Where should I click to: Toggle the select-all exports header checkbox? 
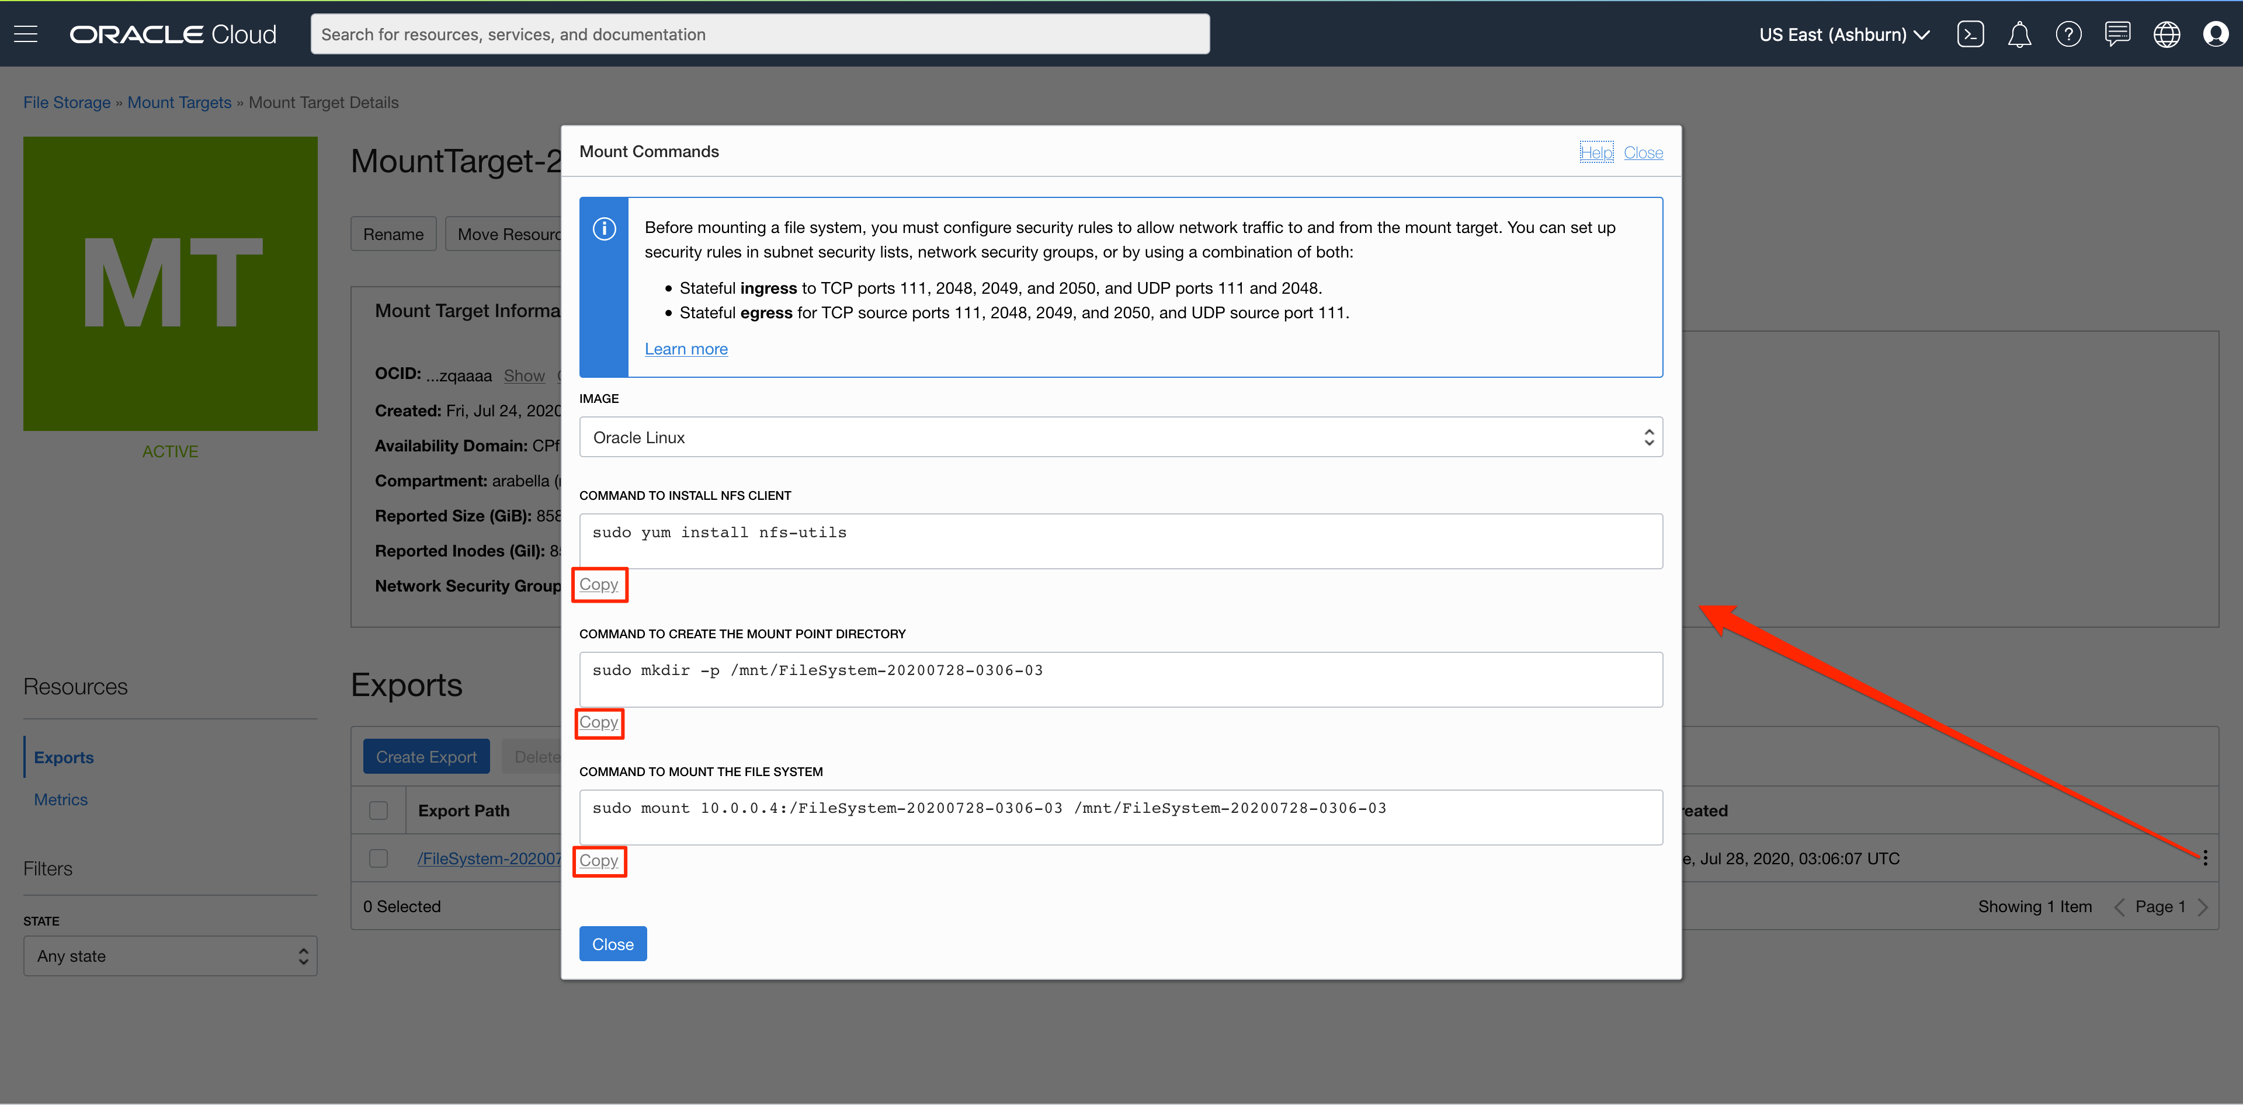(x=378, y=810)
